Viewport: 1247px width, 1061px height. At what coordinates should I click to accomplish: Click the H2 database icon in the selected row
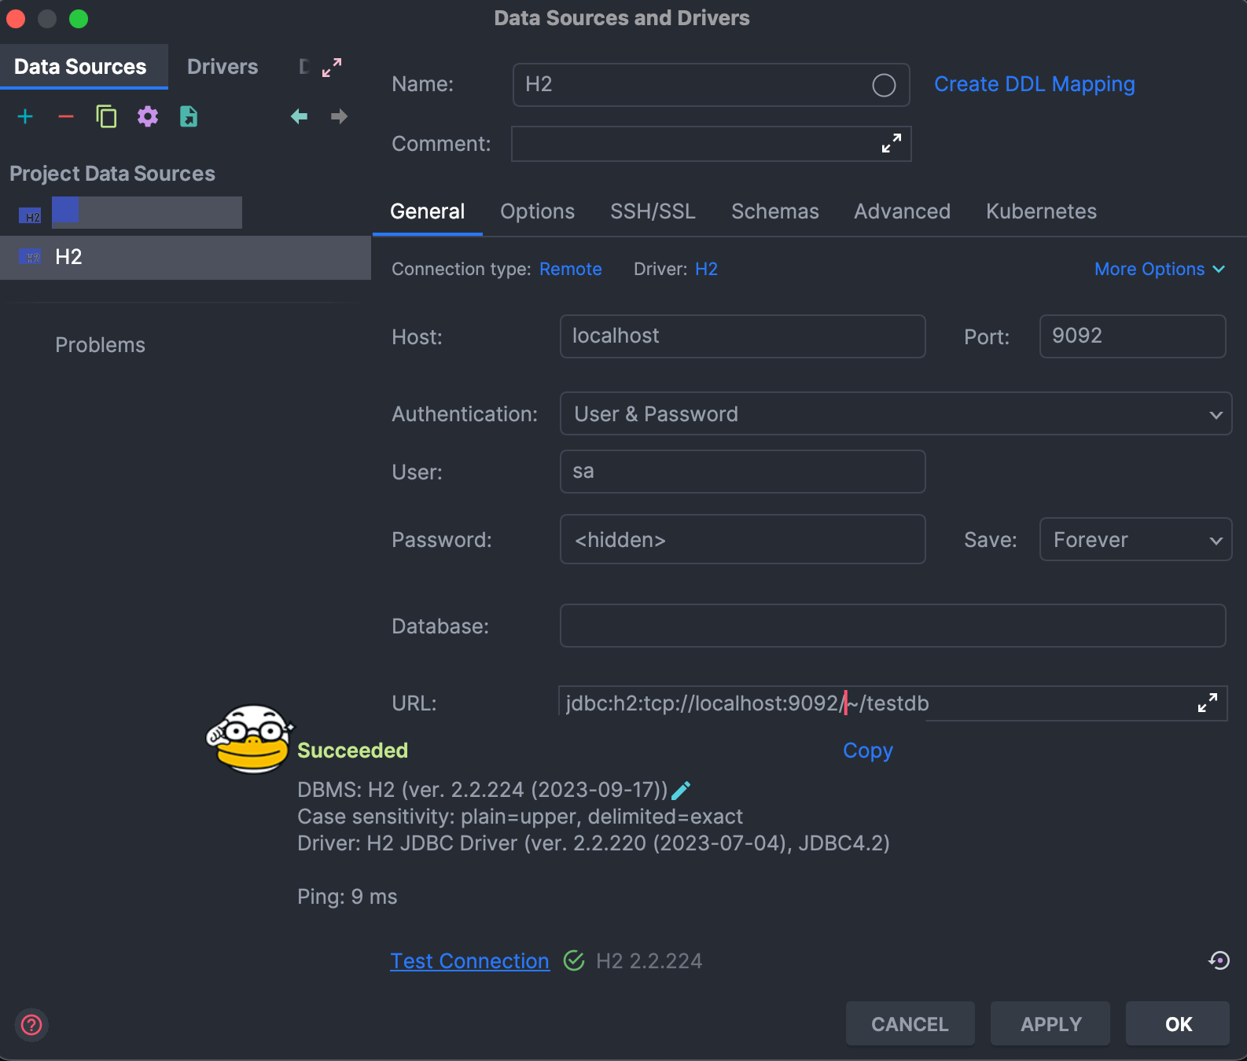[30, 257]
